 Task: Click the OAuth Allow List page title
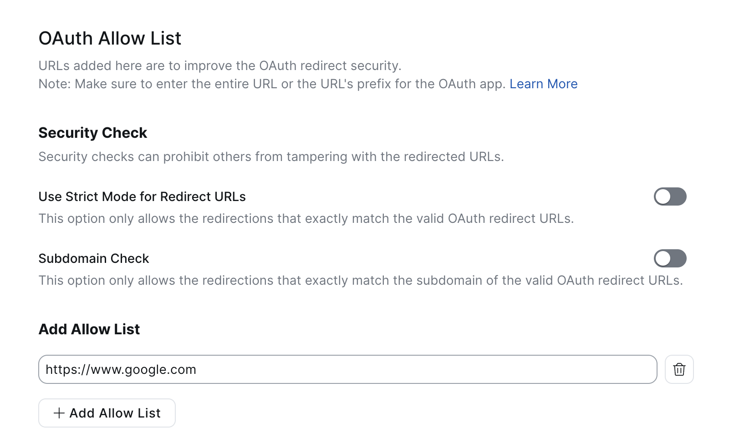110,38
